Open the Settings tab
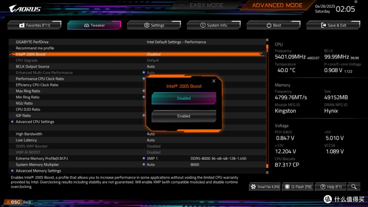This screenshot has width=368, height=207. (154, 25)
